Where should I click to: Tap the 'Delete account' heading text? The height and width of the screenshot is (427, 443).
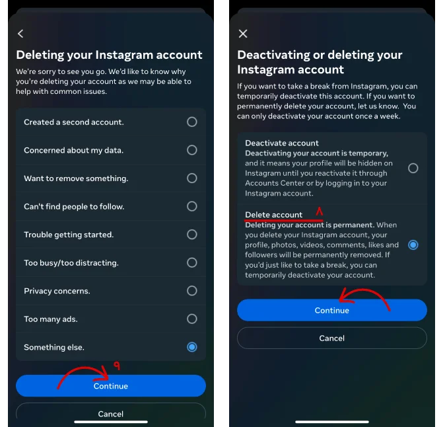pyautogui.click(x=273, y=215)
